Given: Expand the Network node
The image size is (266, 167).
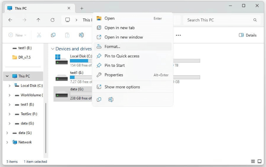Looking at the screenshot, I should coord(7,142).
